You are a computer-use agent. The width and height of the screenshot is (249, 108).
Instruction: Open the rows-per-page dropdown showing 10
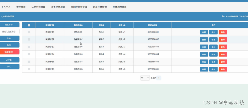[145, 78]
